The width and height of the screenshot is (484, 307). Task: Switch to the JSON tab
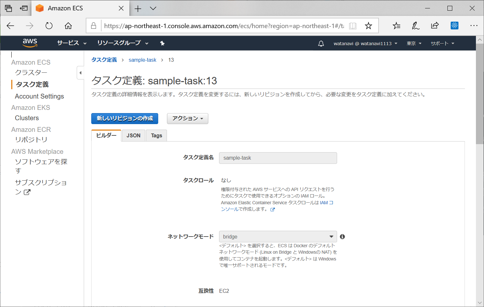click(x=133, y=136)
